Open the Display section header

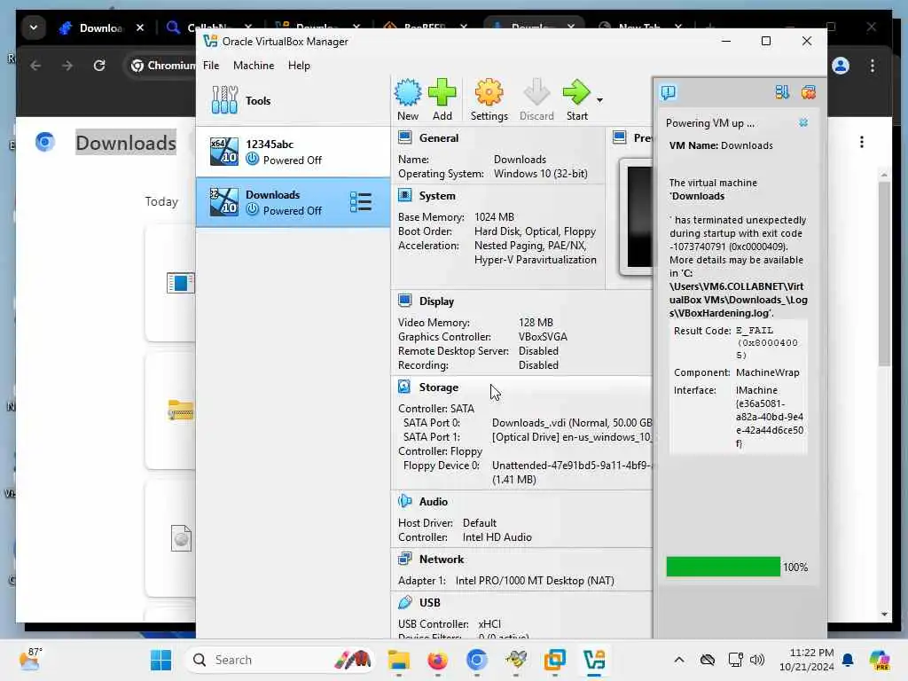click(x=436, y=301)
